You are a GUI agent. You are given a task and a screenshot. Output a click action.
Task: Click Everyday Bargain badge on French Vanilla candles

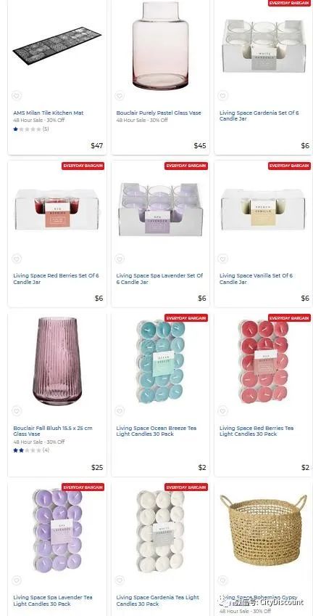pos(290,166)
